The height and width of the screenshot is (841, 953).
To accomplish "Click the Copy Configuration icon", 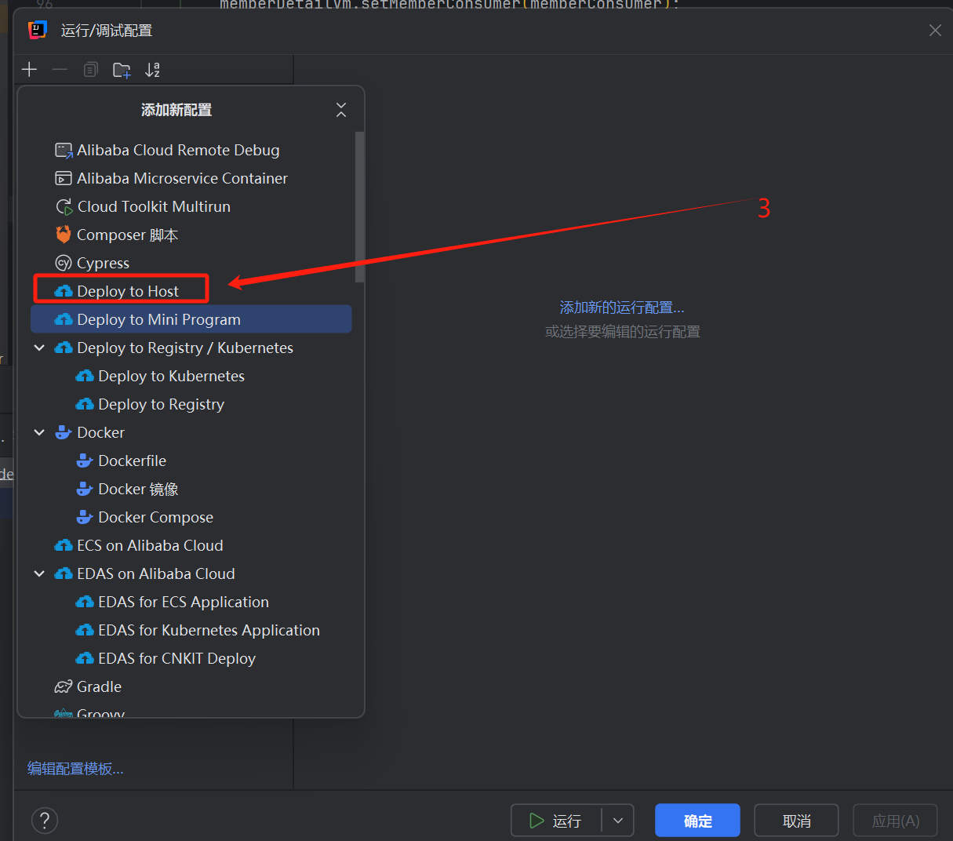I will pyautogui.click(x=91, y=70).
